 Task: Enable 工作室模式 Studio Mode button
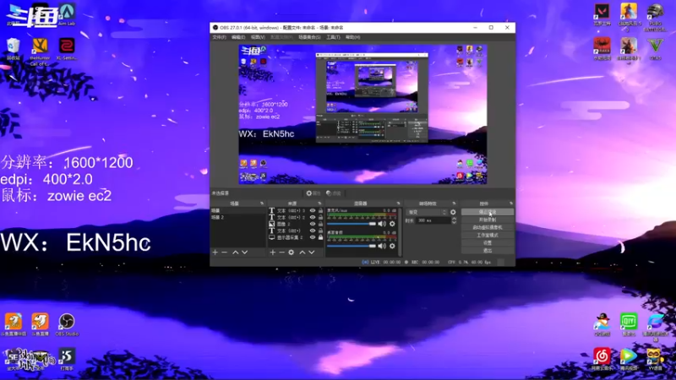pos(488,236)
